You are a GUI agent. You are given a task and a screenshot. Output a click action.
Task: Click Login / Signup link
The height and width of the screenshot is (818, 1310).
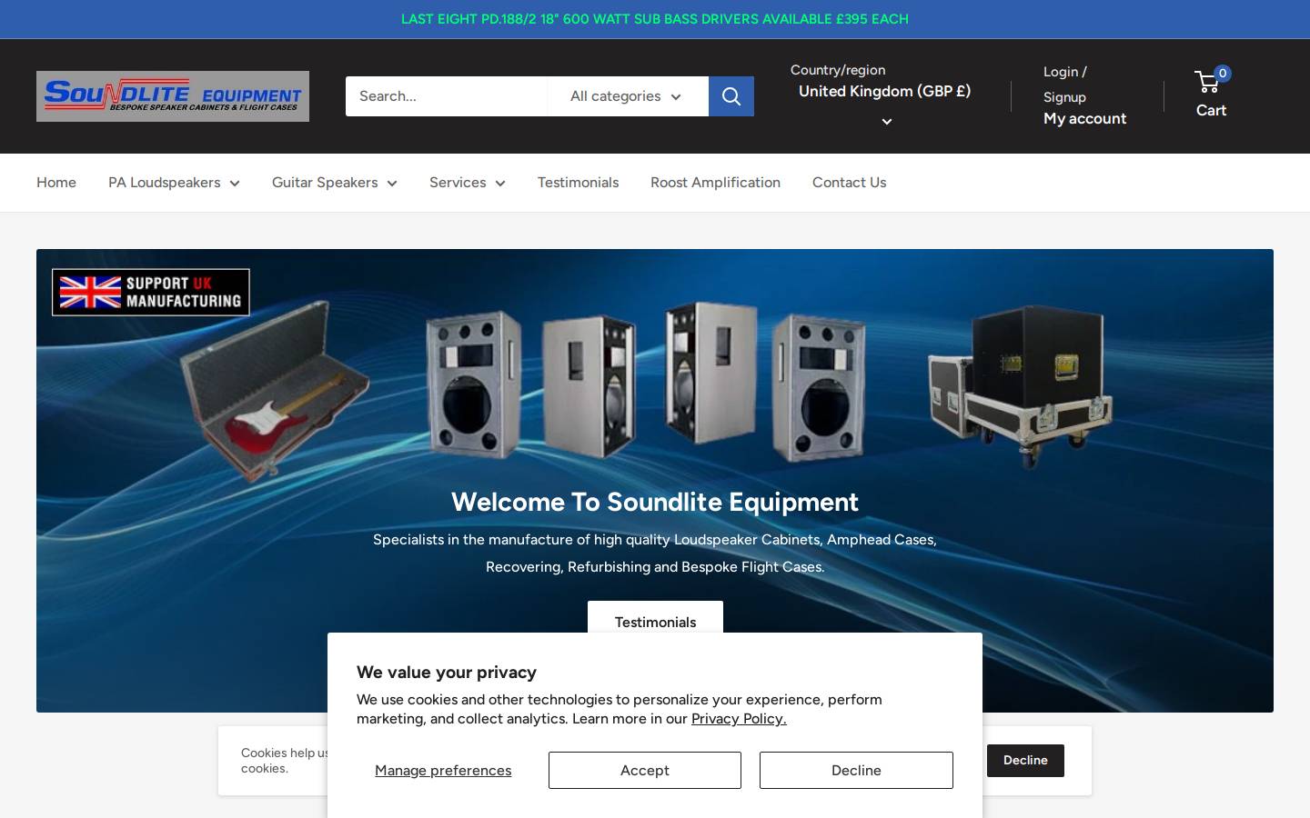[1065, 85]
